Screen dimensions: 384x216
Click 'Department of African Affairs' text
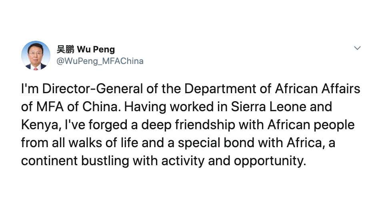272,89
